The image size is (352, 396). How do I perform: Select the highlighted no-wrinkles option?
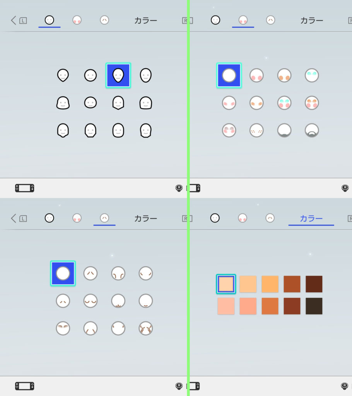[x=63, y=273]
